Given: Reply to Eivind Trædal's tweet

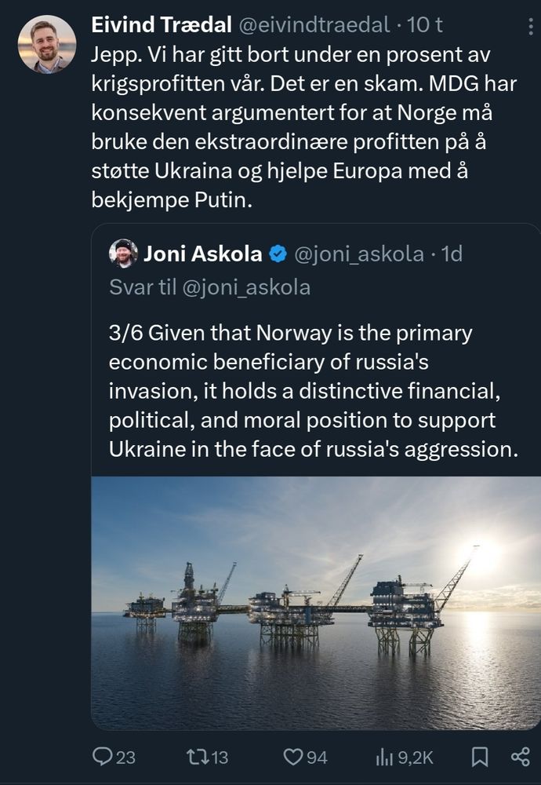Looking at the screenshot, I should click(103, 755).
